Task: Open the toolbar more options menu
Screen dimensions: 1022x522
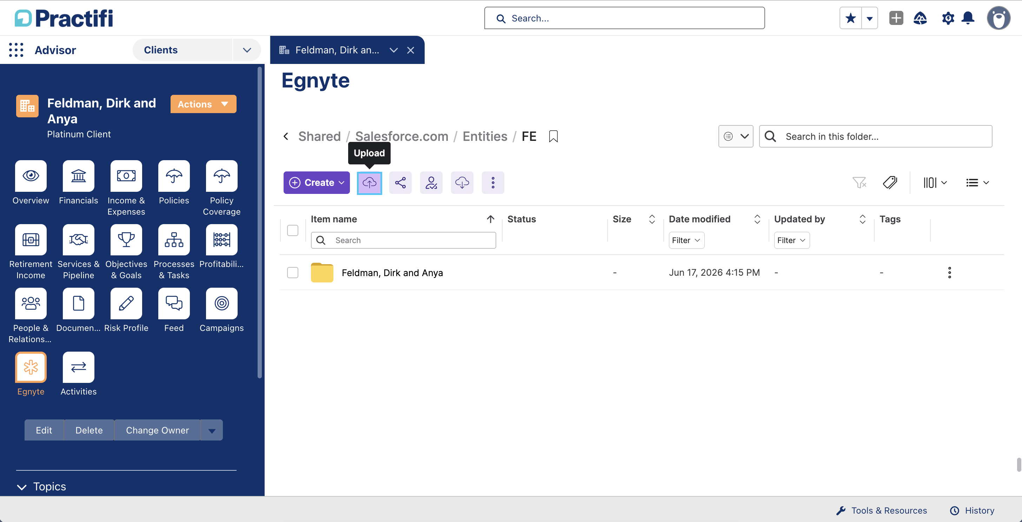Action: pyautogui.click(x=493, y=183)
